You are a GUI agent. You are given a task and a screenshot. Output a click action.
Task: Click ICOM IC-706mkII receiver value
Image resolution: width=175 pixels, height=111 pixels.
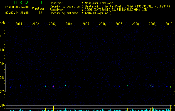pos(116,10)
